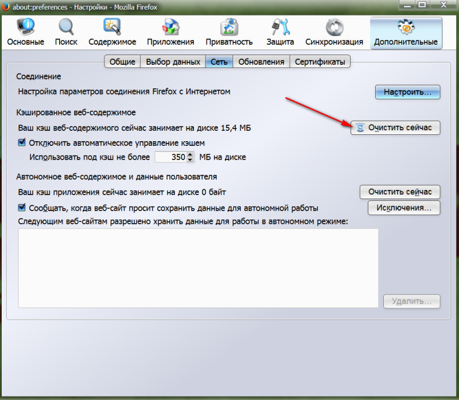Open the Исключения… dialog
The height and width of the screenshot is (400, 459).
[x=404, y=208]
